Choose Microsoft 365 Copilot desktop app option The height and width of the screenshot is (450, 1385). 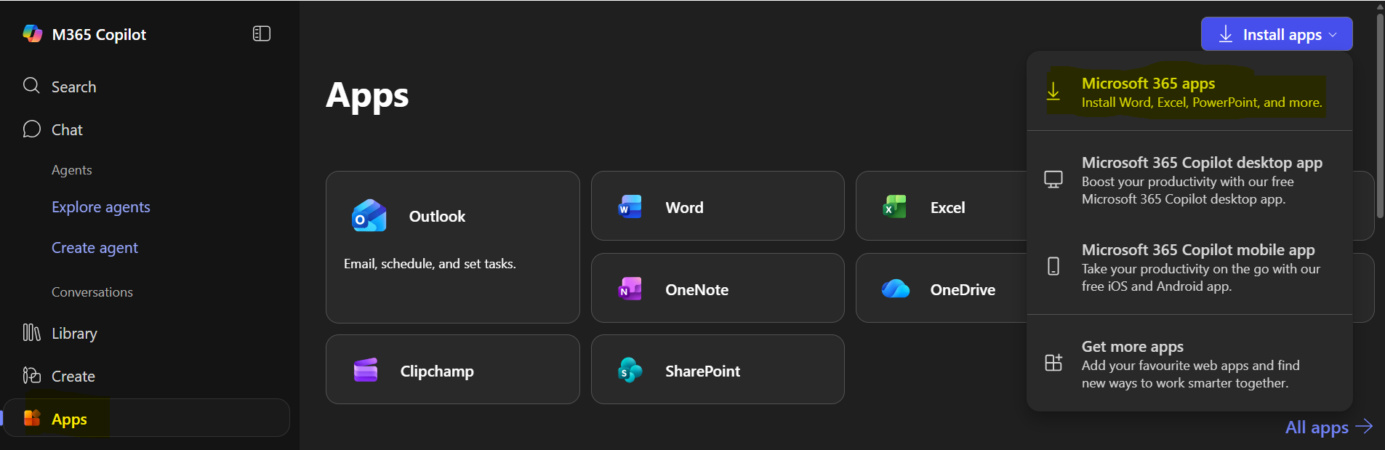[x=1189, y=180]
